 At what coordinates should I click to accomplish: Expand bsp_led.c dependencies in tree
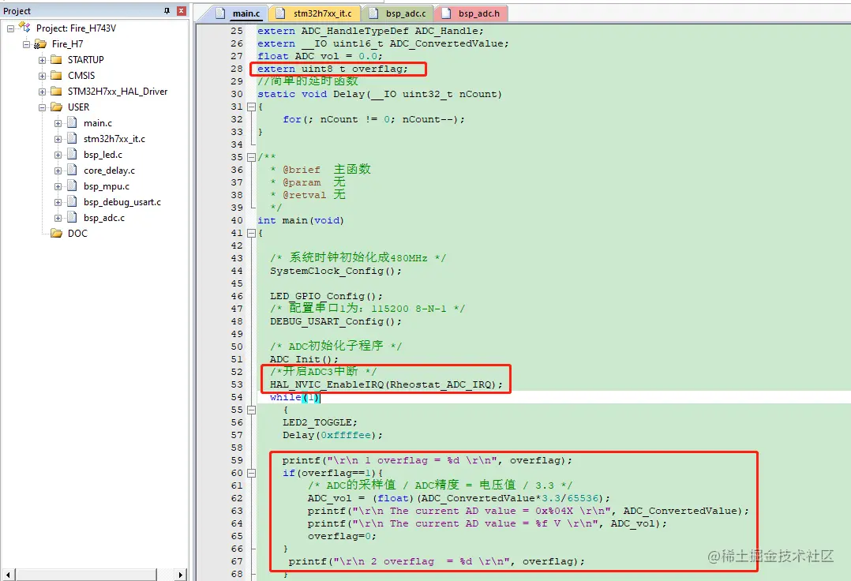click(58, 156)
